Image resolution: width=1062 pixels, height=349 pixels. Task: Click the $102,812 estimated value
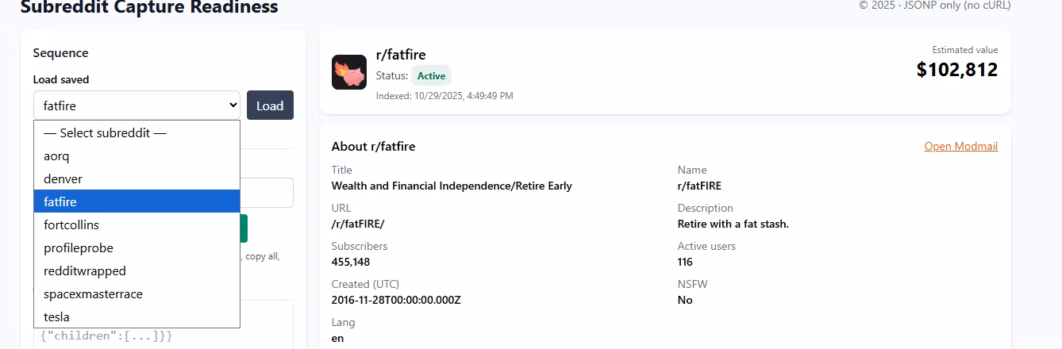tap(956, 70)
